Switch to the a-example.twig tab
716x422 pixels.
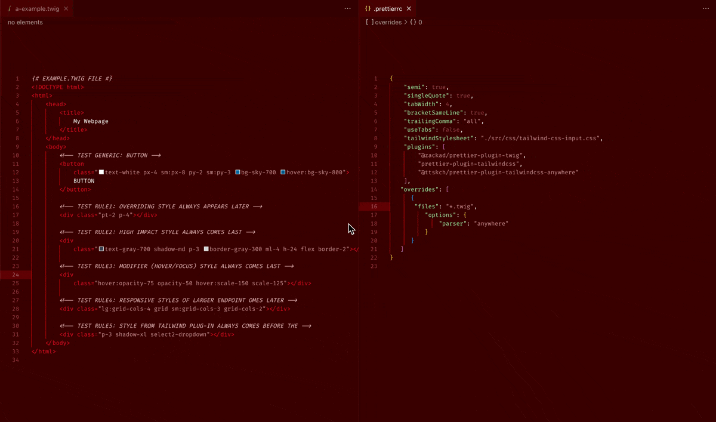pyautogui.click(x=37, y=9)
